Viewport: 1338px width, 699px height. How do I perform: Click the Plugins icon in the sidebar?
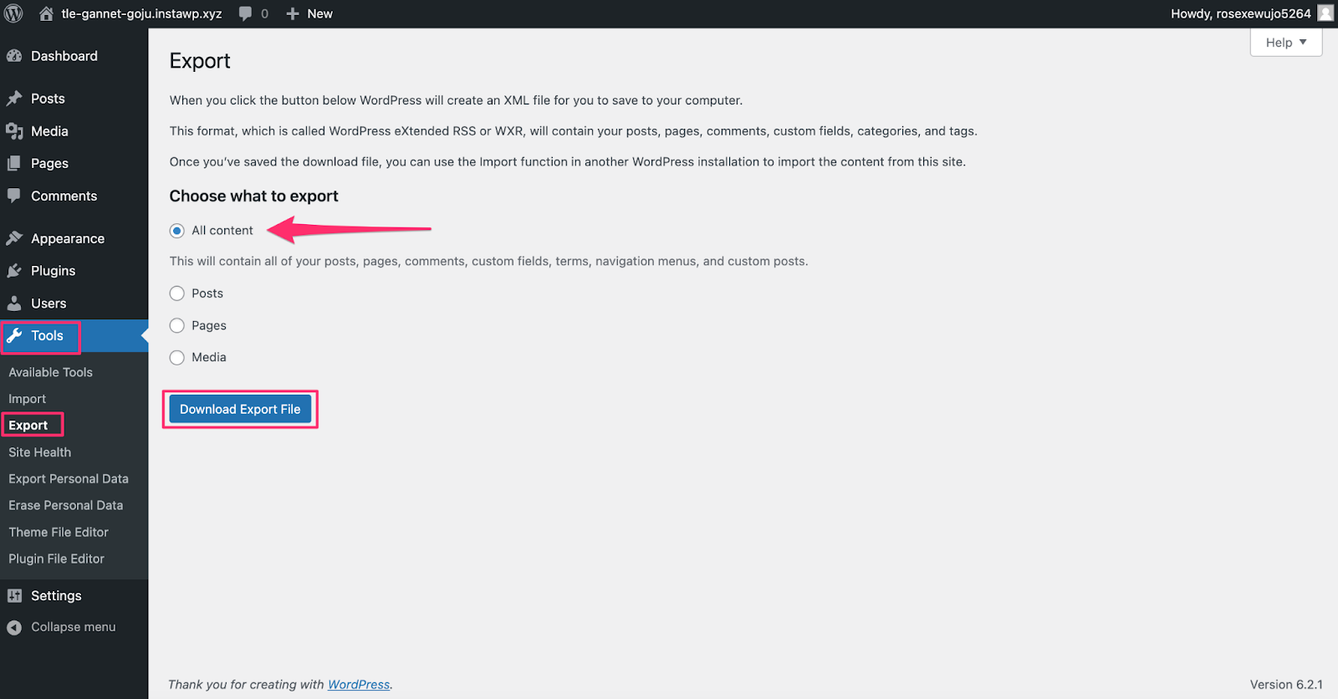coord(15,270)
